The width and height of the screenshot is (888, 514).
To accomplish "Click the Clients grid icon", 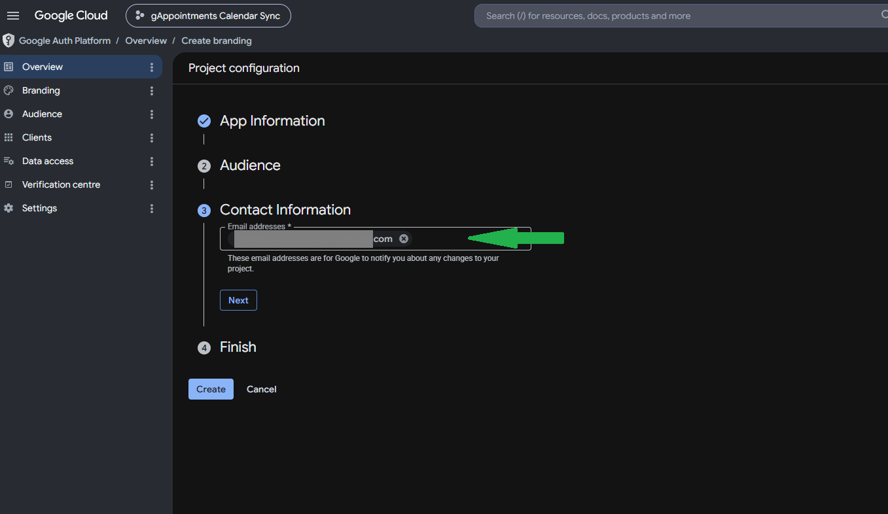I will click(x=9, y=137).
